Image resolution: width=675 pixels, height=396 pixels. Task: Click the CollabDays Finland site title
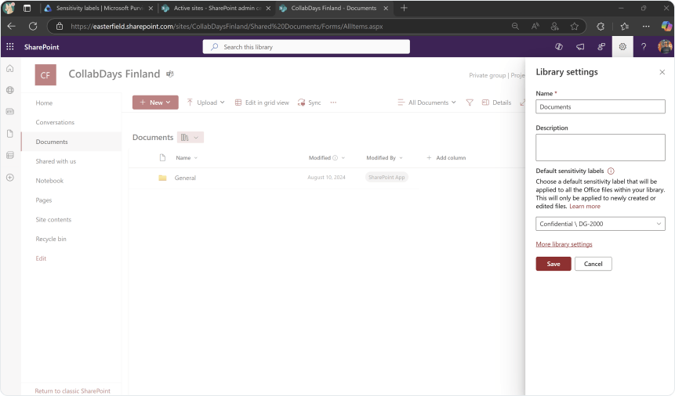tap(114, 74)
